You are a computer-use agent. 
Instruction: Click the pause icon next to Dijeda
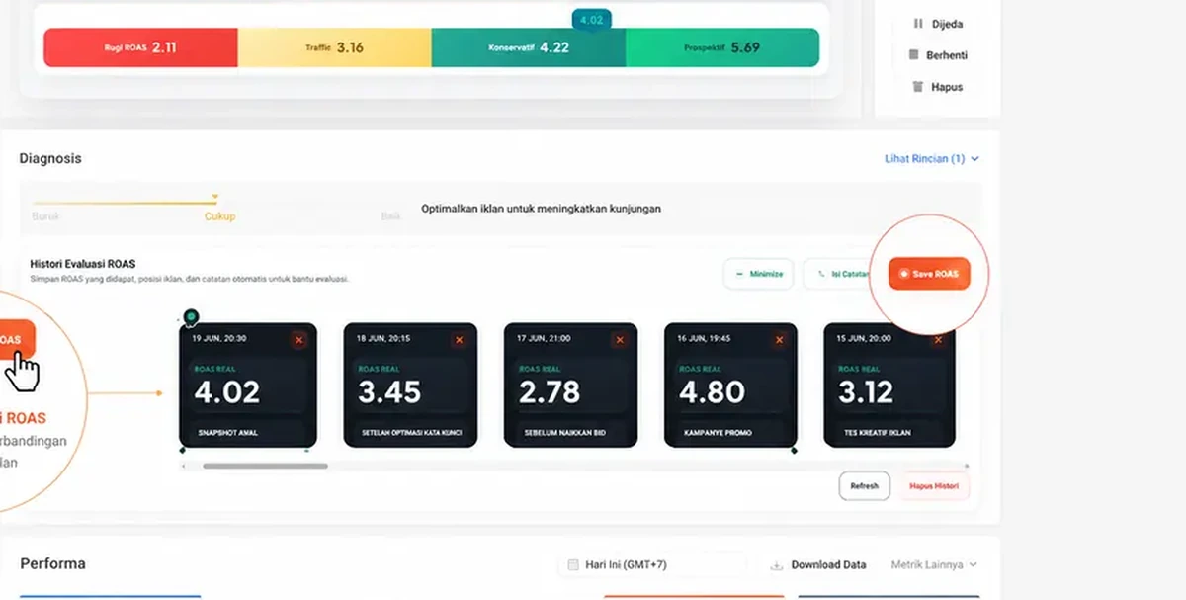(x=916, y=24)
